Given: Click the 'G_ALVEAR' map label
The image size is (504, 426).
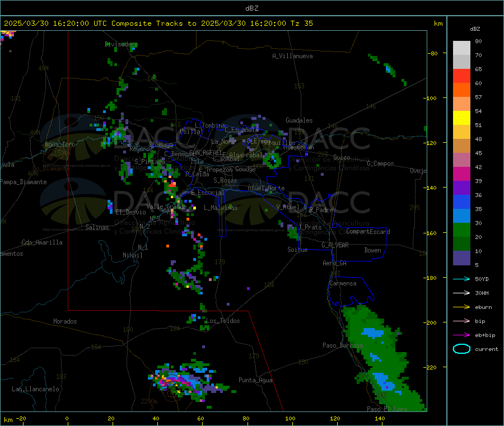Looking at the screenshot, I should click(x=335, y=245).
